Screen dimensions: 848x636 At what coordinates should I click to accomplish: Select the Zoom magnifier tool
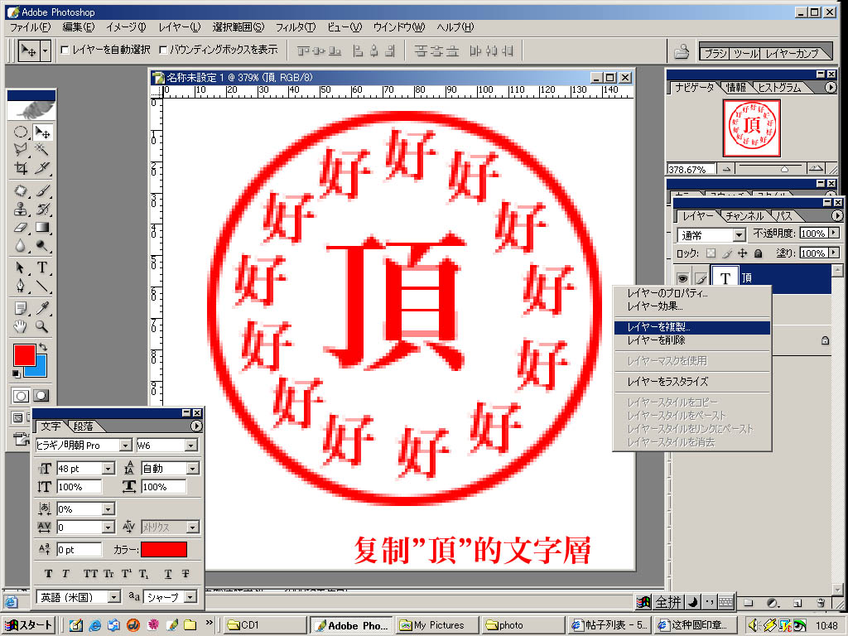(x=42, y=326)
